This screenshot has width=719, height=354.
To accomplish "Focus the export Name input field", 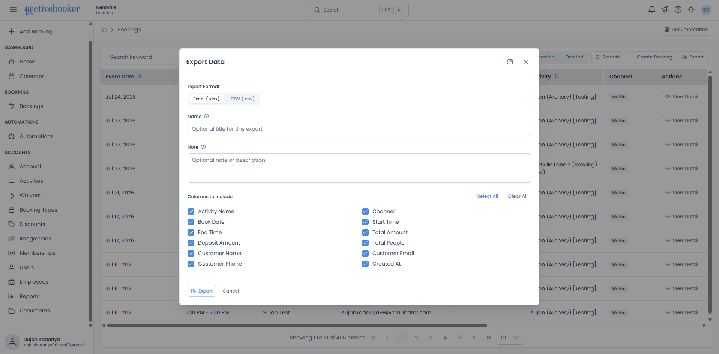I will [x=359, y=129].
